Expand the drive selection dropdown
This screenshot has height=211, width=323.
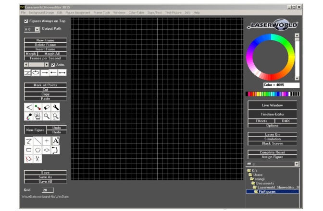(x=297, y=164)
